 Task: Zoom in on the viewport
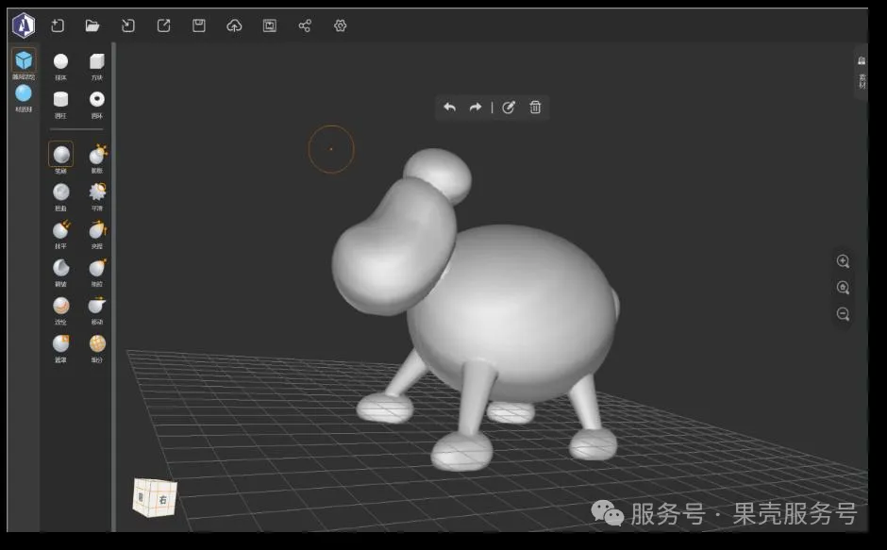point(843,261)
